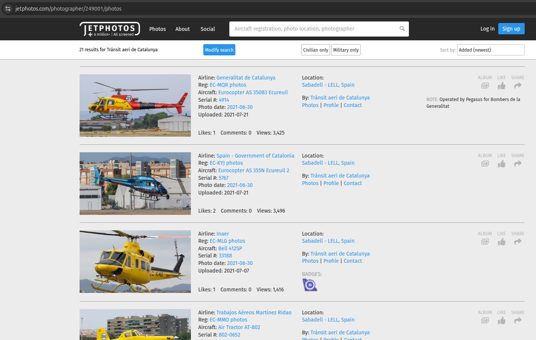Click the Sign up button
536x340 pixels.
511,29
